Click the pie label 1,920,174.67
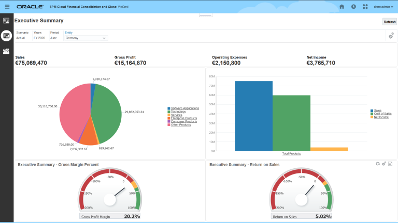 (101, 79)
